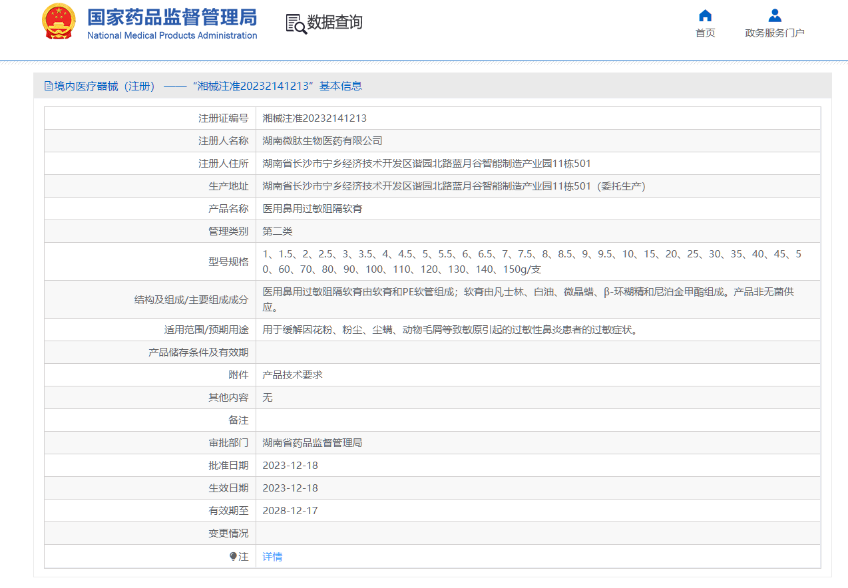Open the 政务服务门户 menu item
Image resolution: width=848 pixels, height=588 pixels.
click(x=774, y=33)
